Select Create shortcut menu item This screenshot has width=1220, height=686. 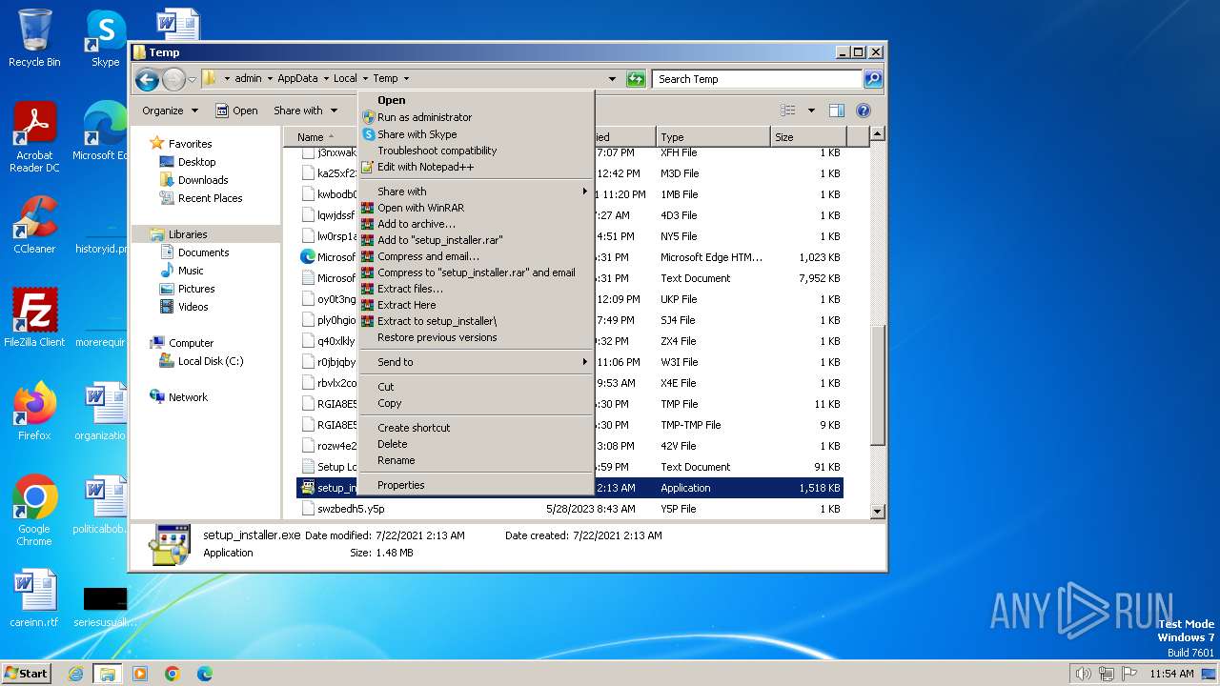477,428
